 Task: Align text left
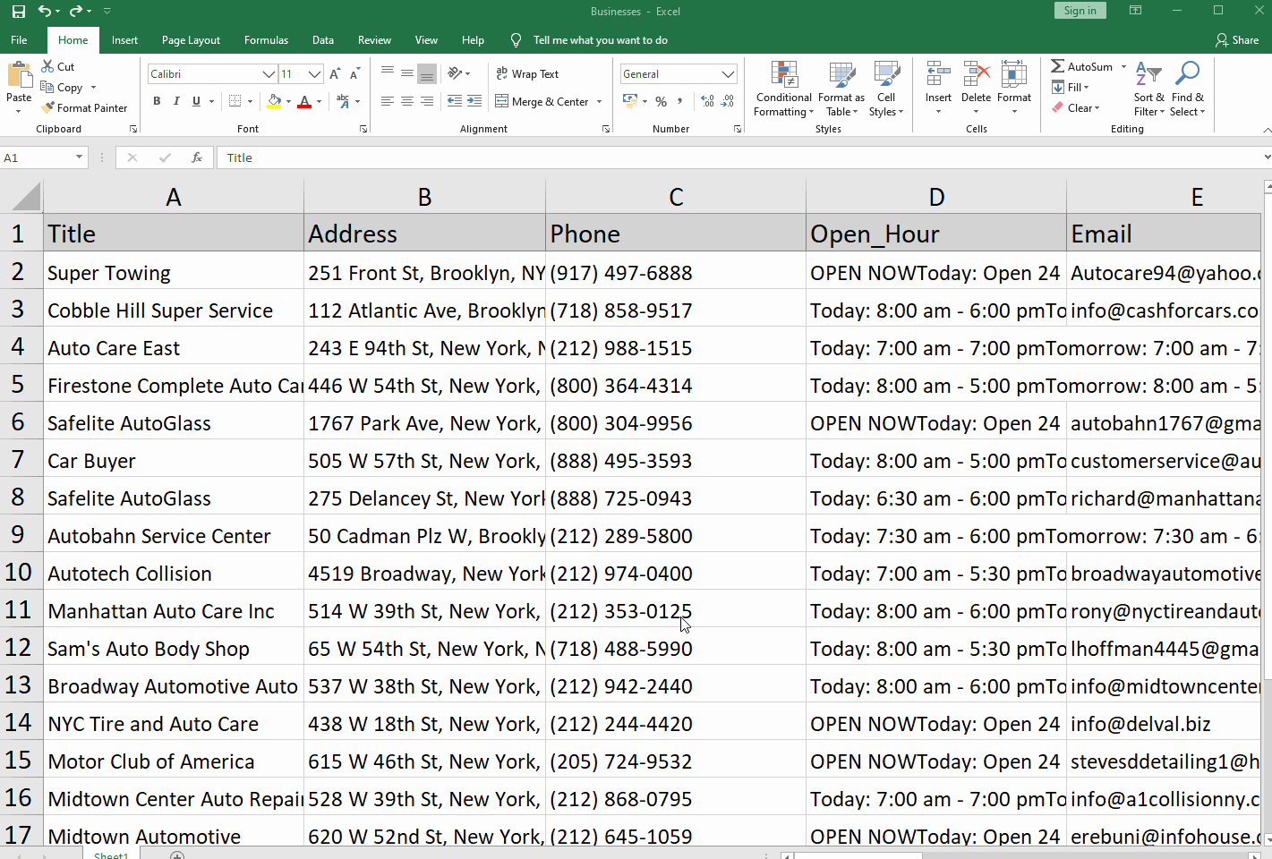[388, 101]
